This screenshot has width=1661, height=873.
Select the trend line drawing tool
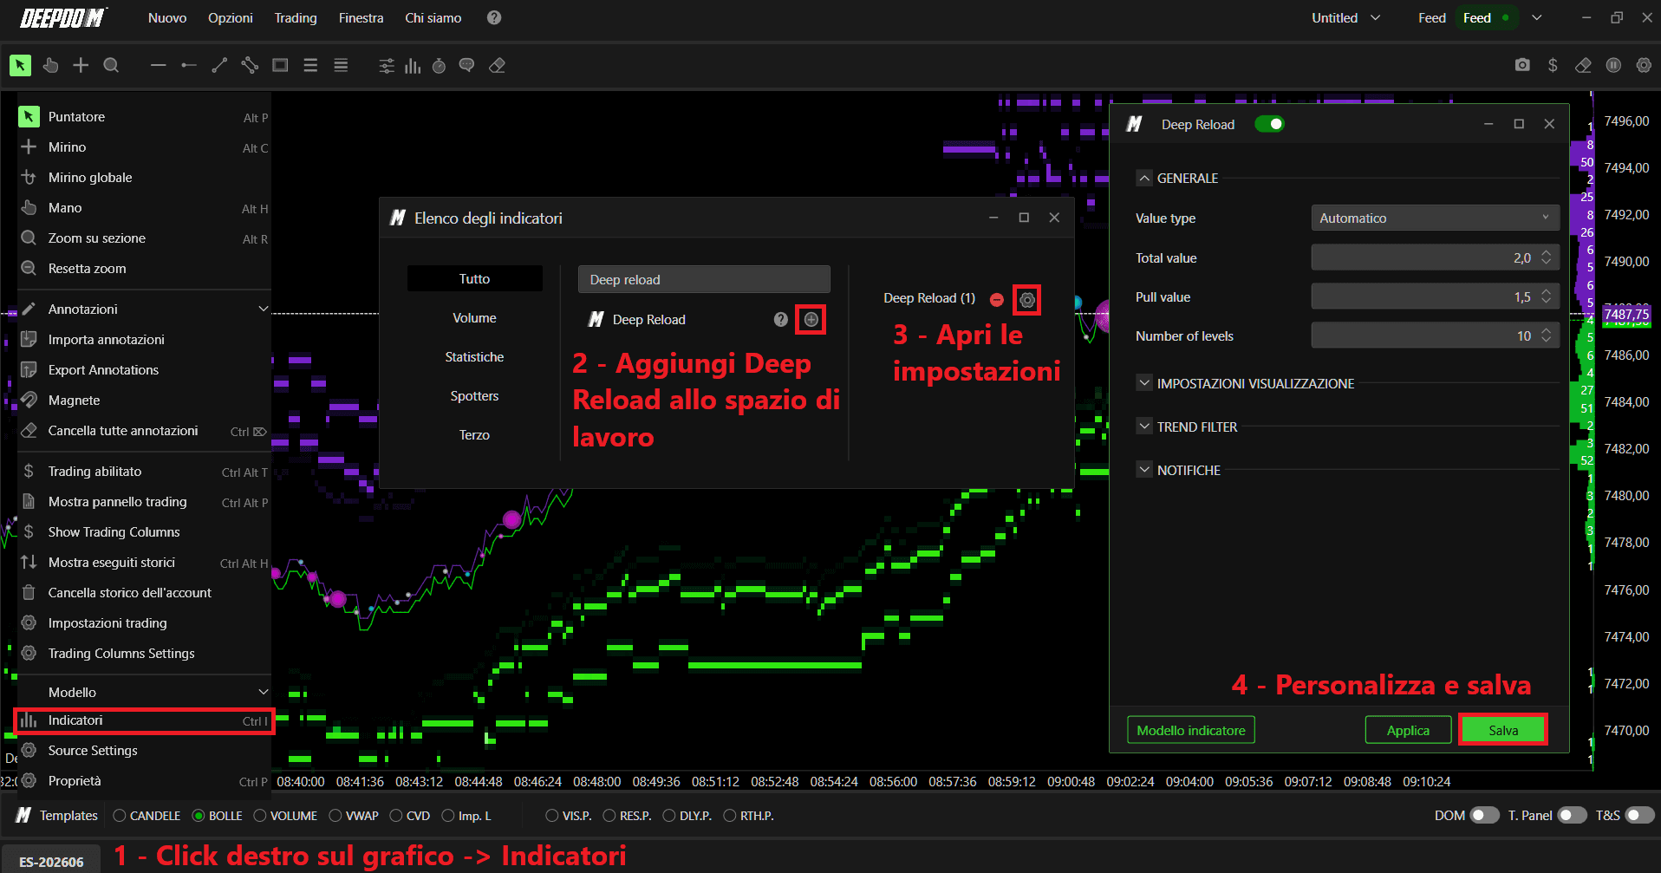pos(219,65)
